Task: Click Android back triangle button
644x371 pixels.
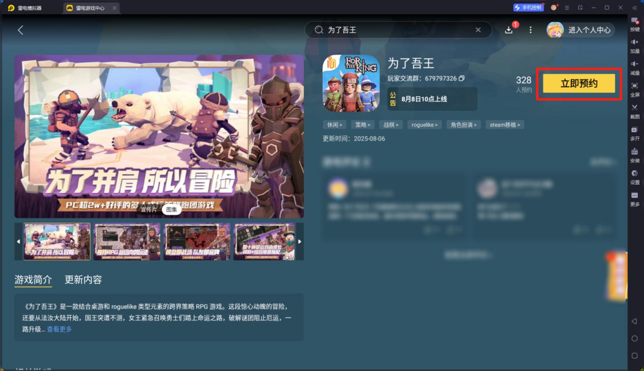Action: tap(634, 321)
